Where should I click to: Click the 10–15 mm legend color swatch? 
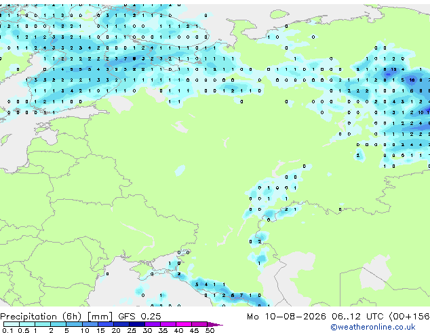click(x=90, y=324)
